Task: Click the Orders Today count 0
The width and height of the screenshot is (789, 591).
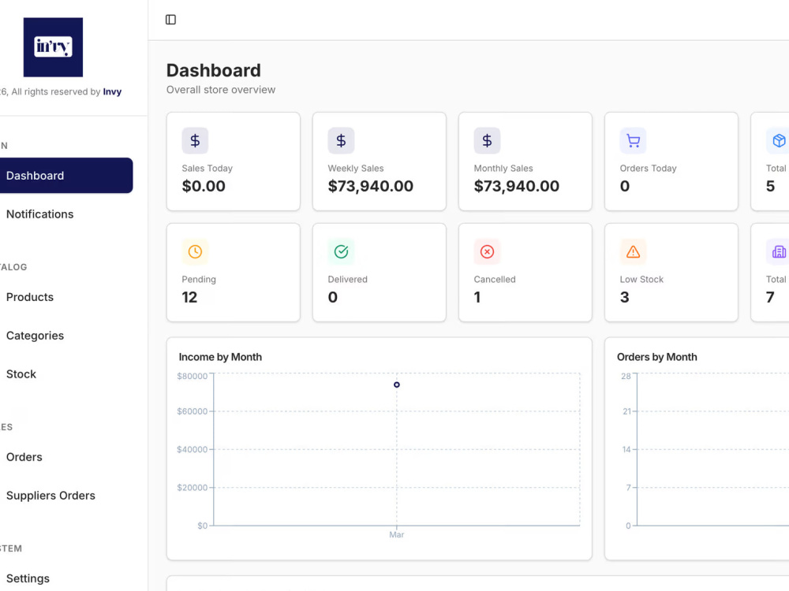Action: coord(624,186)
